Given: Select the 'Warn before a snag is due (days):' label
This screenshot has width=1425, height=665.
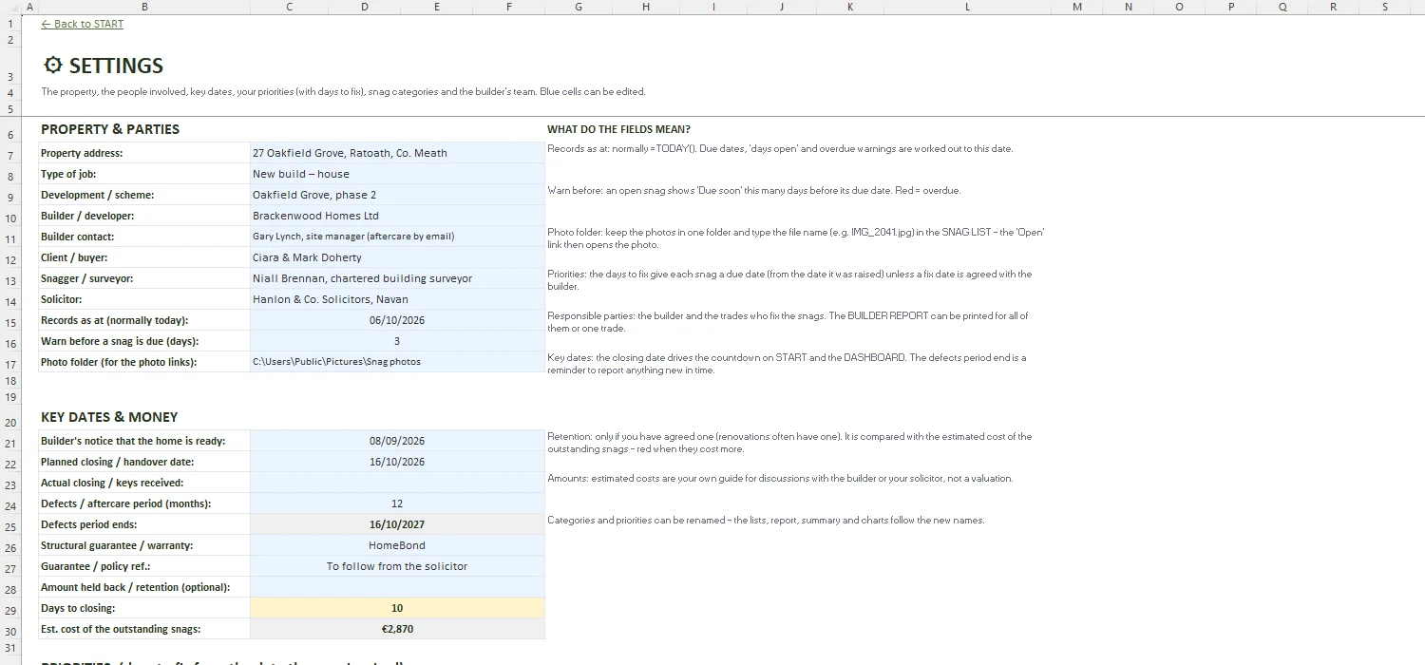Looking at the screenshot, I should [144, 341].
